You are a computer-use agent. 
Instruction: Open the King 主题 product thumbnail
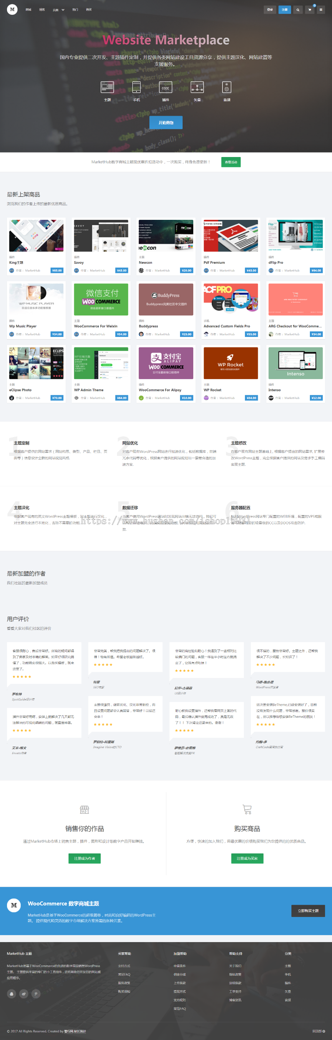36,236
